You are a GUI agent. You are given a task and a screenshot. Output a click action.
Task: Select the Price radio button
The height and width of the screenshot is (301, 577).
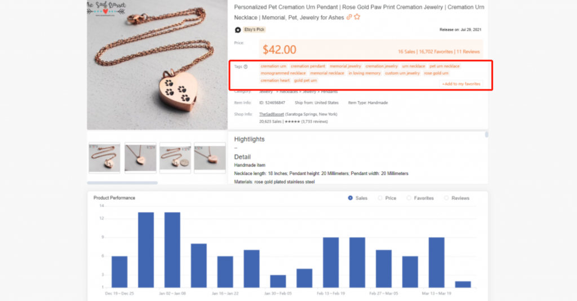[380, 197]
